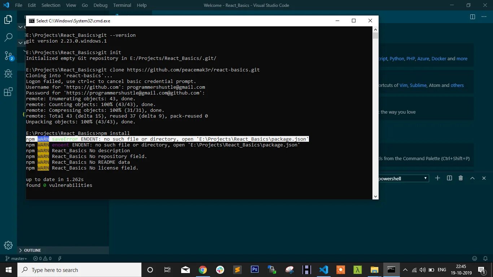
Task: Click the lightning icon in VS Code status bar
Action: coord(60,258)
